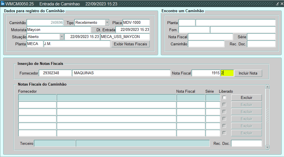
Task: Toggle the fourth row Liberado checkbox
Action: [x=224, y=119]
